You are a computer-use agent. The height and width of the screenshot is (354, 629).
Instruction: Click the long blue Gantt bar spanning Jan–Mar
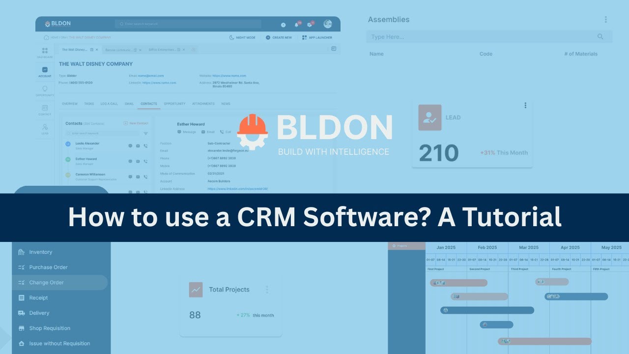point(487,310)
